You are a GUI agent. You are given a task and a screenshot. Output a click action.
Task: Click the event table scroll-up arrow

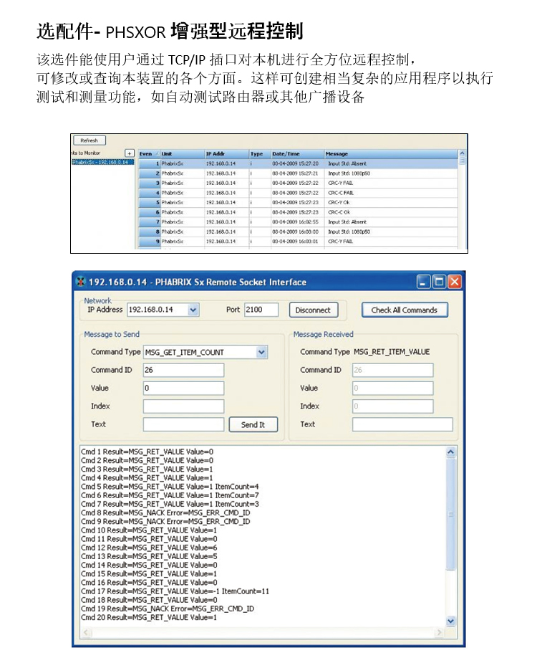pos(462,153)
